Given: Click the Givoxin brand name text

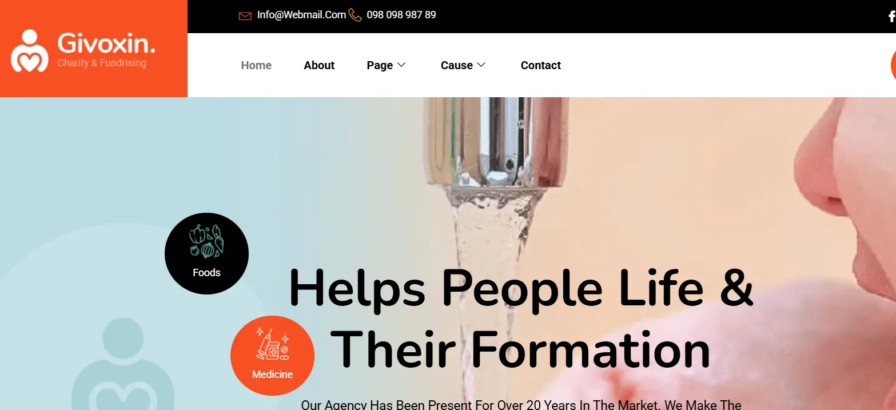Looking at the screenshot, I should coord(106,43).
